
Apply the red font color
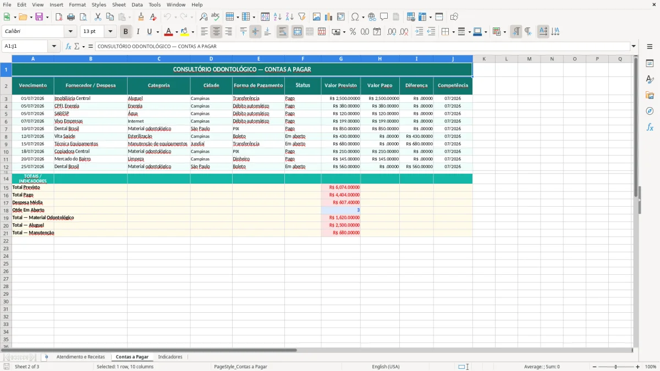(x=169, y=32)
